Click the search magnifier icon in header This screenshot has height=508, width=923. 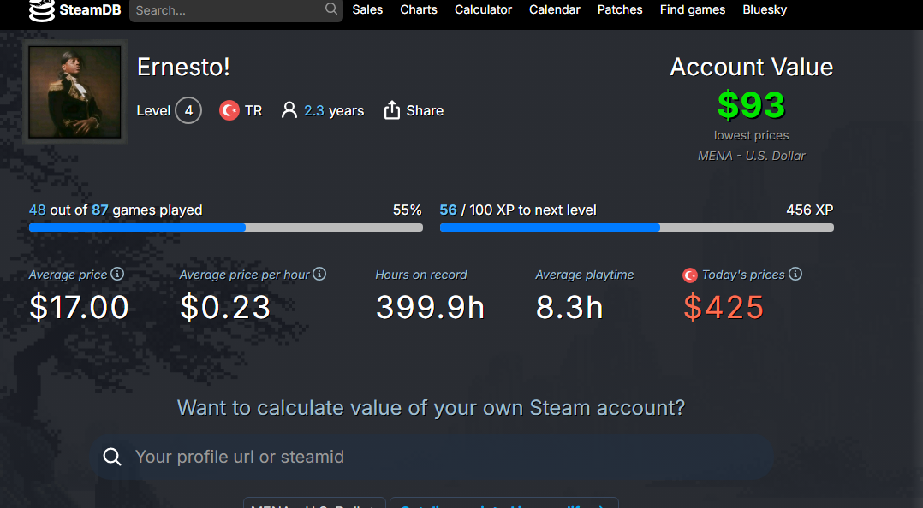click(x=331, y=9)
